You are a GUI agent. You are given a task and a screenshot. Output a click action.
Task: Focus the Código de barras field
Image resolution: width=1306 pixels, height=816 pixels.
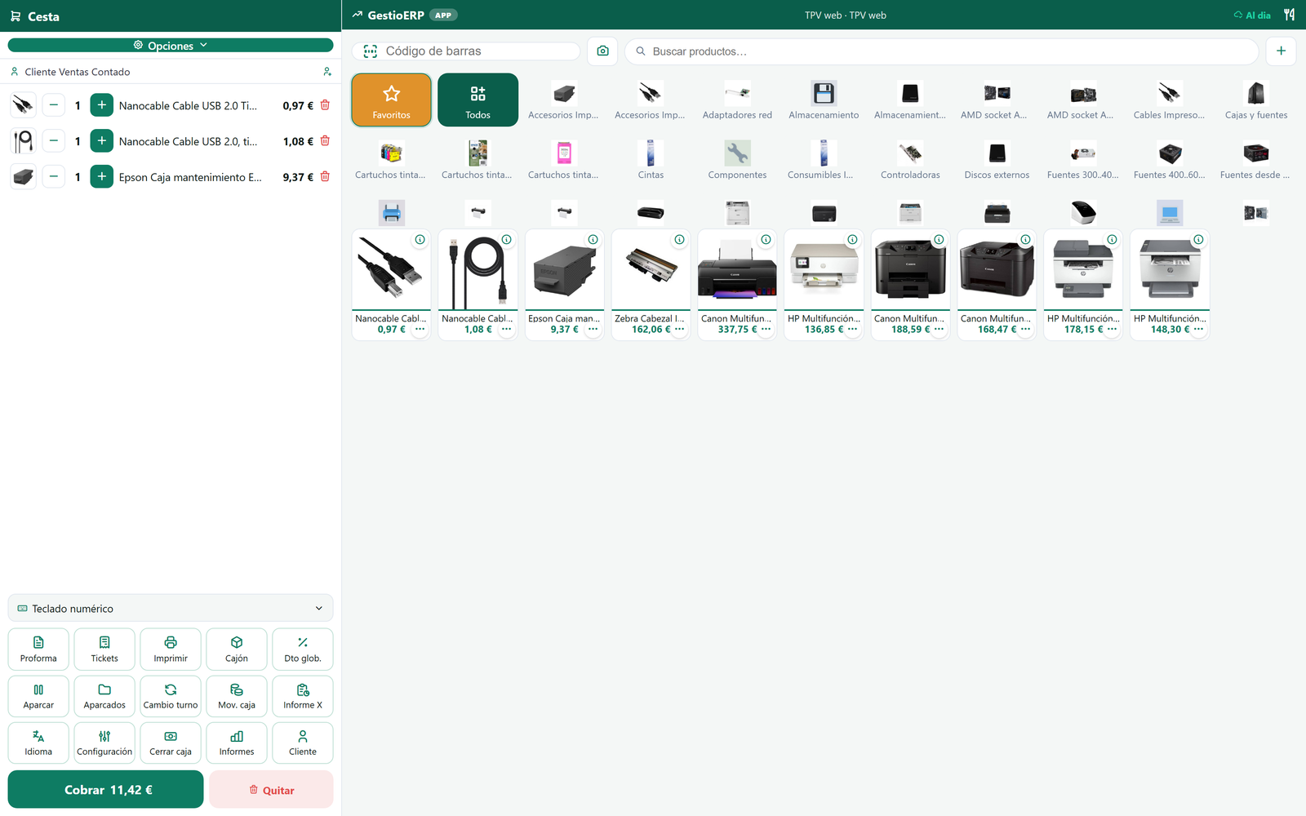coord(466,51)
